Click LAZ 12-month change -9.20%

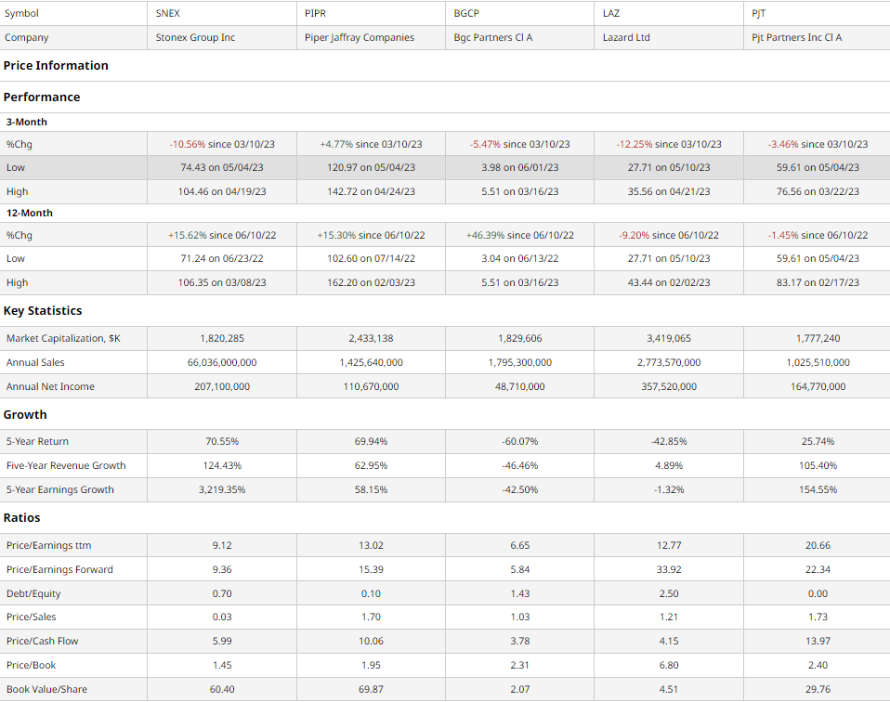coord(634,235)
